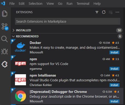Click the RECOMMENDED section label

[x=27, y=36]
